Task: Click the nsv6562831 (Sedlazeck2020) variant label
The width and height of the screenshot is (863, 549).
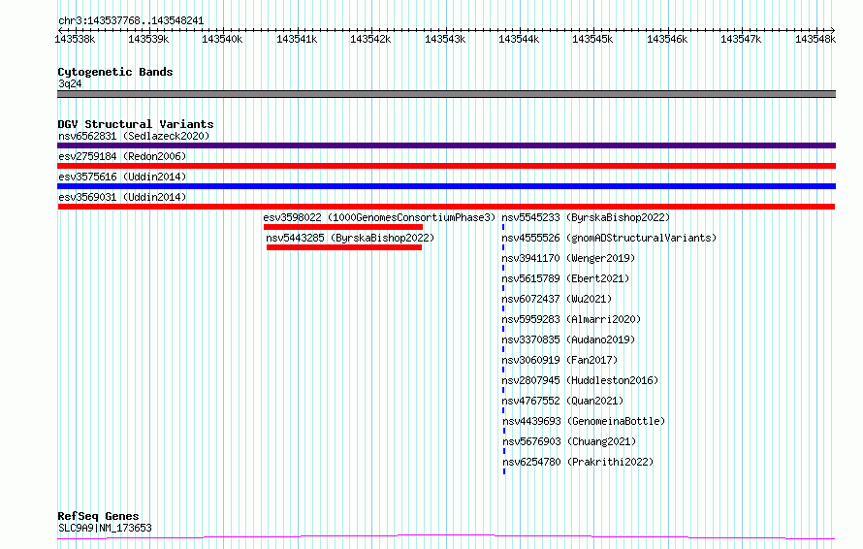Action: click(134, 136)
